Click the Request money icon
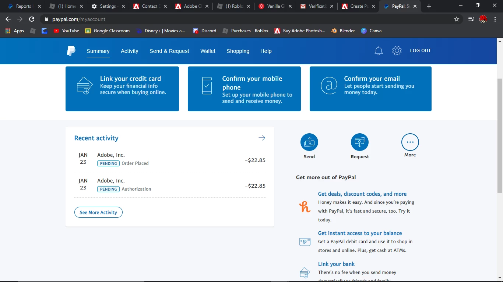The width and height of the screenshot is (503, 282). click(x=360, y=142)
